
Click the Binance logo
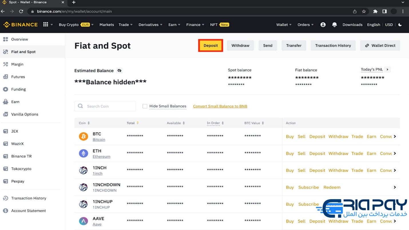click(20, 25)
